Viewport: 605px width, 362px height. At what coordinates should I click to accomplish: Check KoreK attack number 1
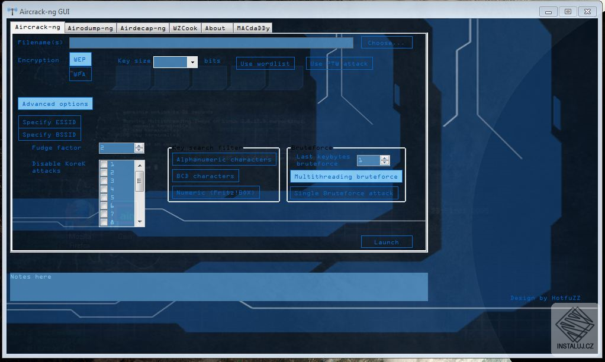[x=104, y=163]
